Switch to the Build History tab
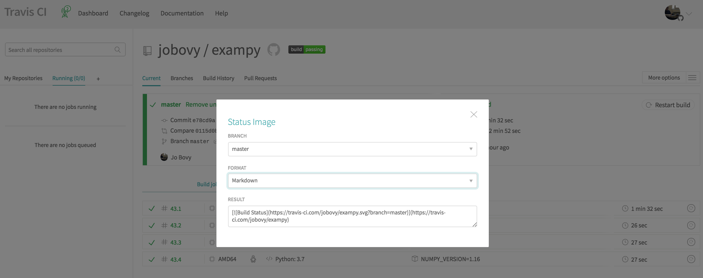 point(219,78)
